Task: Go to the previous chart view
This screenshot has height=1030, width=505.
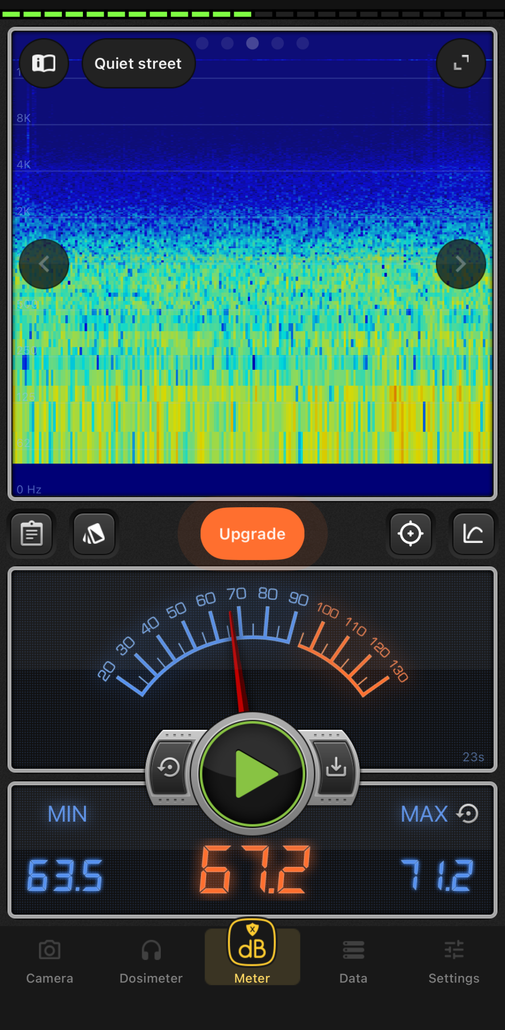Action: pos(44,264)
